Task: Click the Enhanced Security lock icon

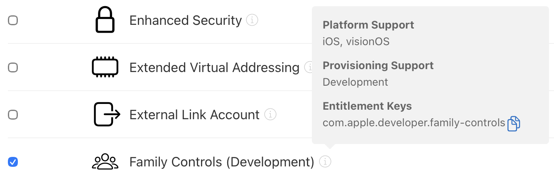Action: click(x=105, y=20)
